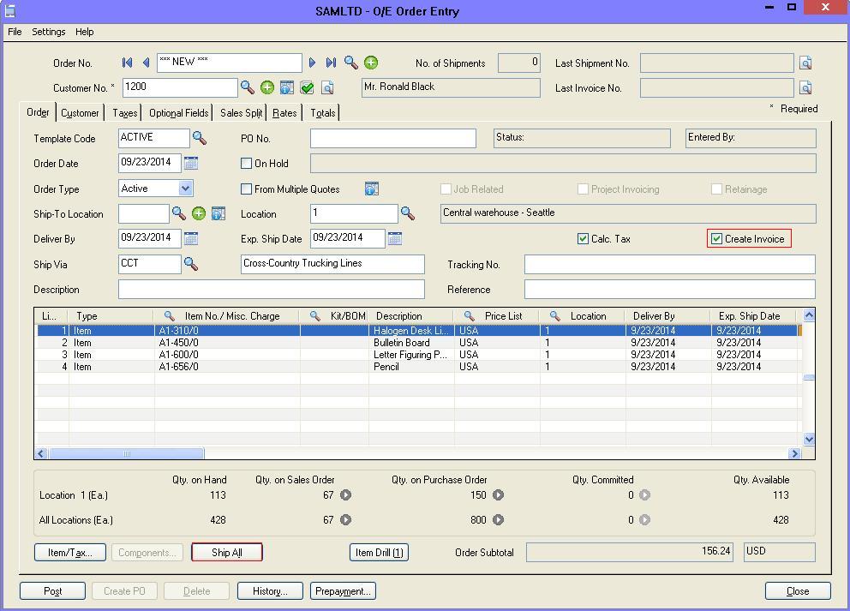Screen dimensions: 850x611
Task: Click the Item/Tax... button
Action: [x=70, y=553]
